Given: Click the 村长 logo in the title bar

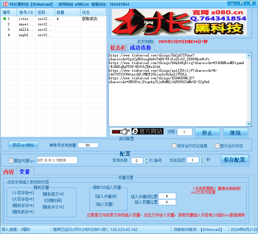Looking at the screenshot, I should coord(4,3).
